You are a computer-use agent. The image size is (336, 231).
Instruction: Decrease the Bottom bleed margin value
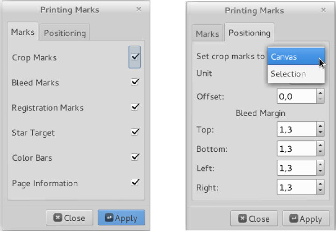[x=320, y=152]
